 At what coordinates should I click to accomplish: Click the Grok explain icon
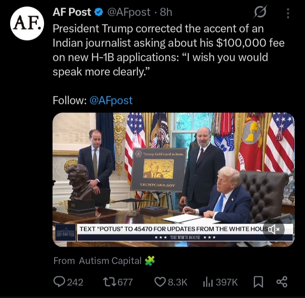pyautogui.click(x=260, y=12)
